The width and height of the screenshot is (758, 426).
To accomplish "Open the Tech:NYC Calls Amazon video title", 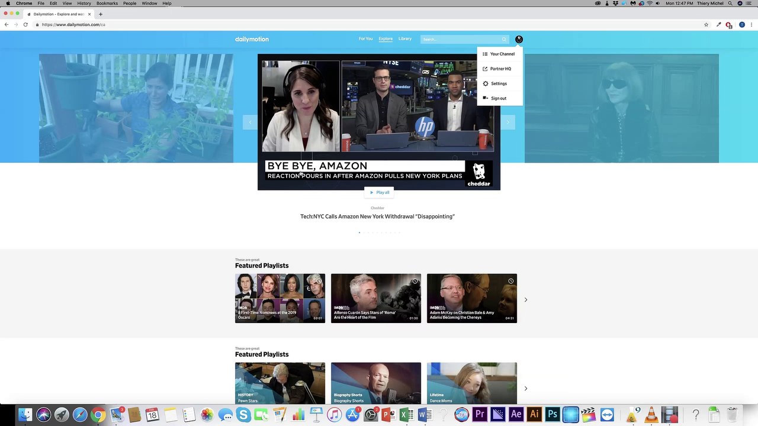I will coord(377,217).
